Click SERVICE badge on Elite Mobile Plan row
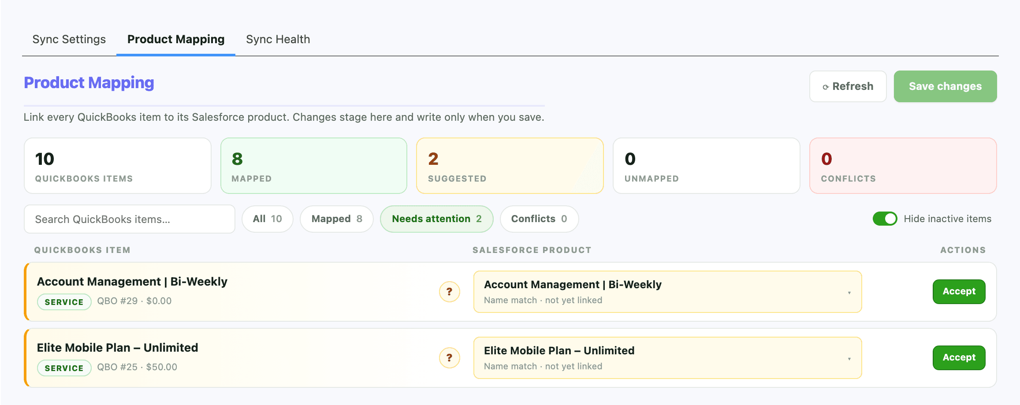 [64, 368]
